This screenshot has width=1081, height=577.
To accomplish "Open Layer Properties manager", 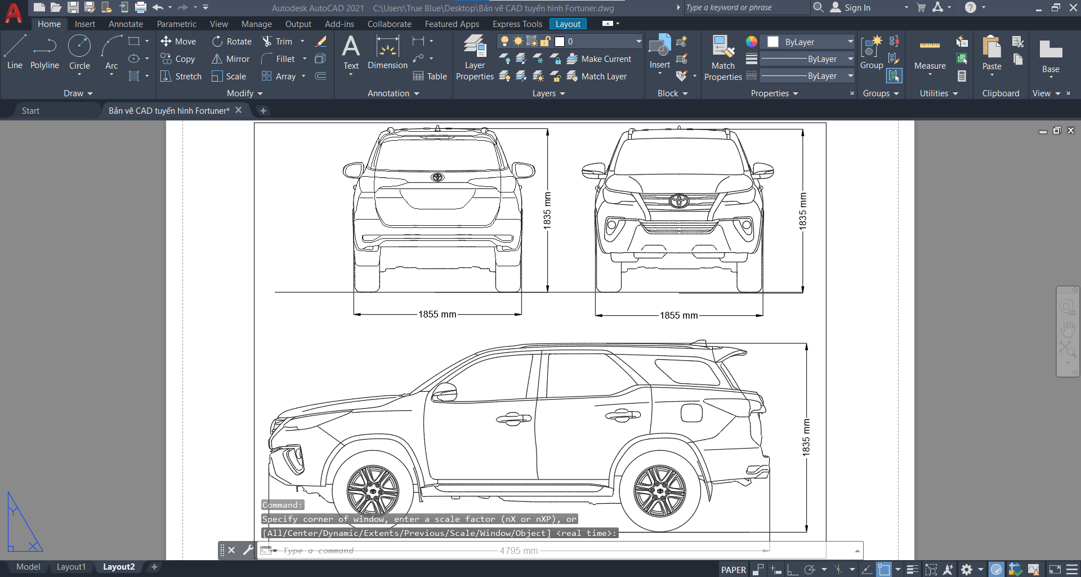I will pyautogui.click(x=475, y=57).
